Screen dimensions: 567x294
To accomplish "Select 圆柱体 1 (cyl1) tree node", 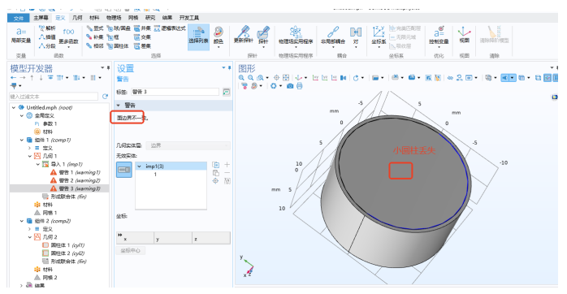I will (63, 245).
